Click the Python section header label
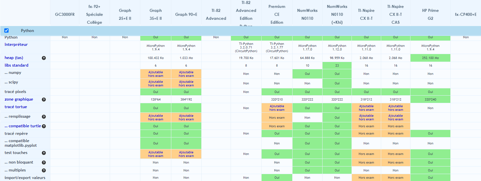This screenshot has width=481, height=181. [x=27, y=31]
